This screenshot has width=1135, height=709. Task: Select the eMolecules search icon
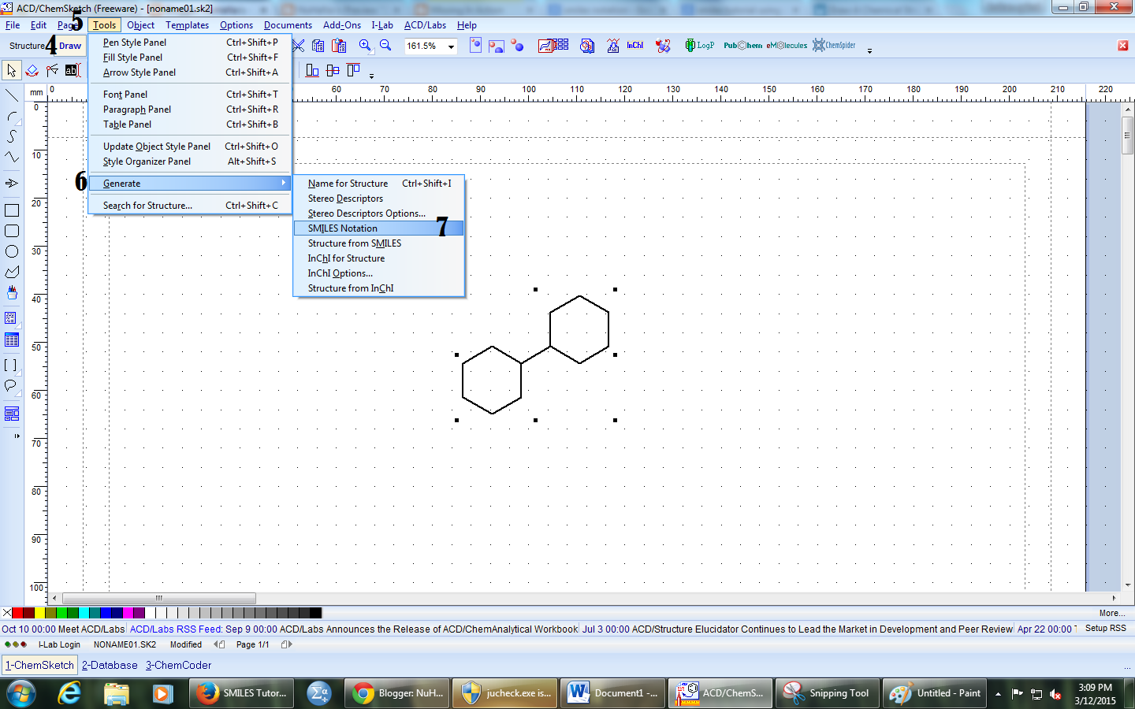tap(786, 45)
